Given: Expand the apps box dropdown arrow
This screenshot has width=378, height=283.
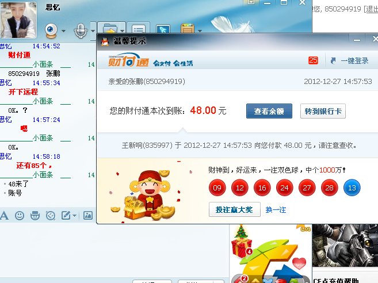Looking at the screenshot, I should [x=200, y=31].
